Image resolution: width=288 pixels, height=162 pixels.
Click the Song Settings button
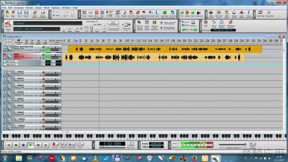coord(113,23)
